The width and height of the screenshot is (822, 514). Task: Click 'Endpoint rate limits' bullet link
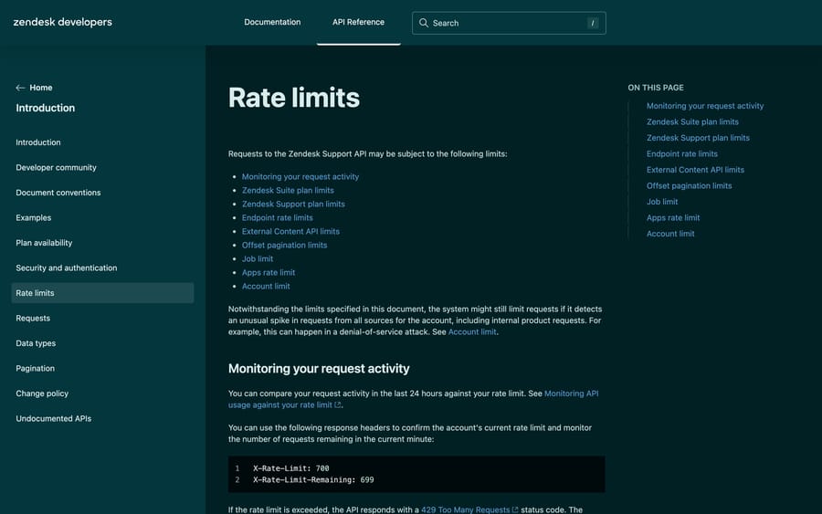click(x=278, y=217)
